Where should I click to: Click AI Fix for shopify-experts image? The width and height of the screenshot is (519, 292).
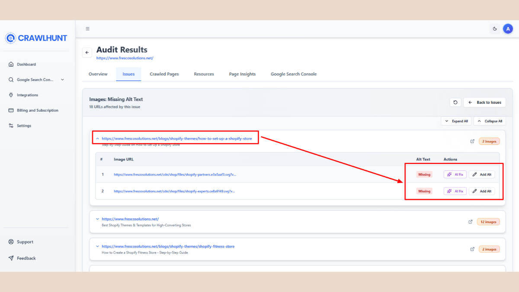point(455,191)
